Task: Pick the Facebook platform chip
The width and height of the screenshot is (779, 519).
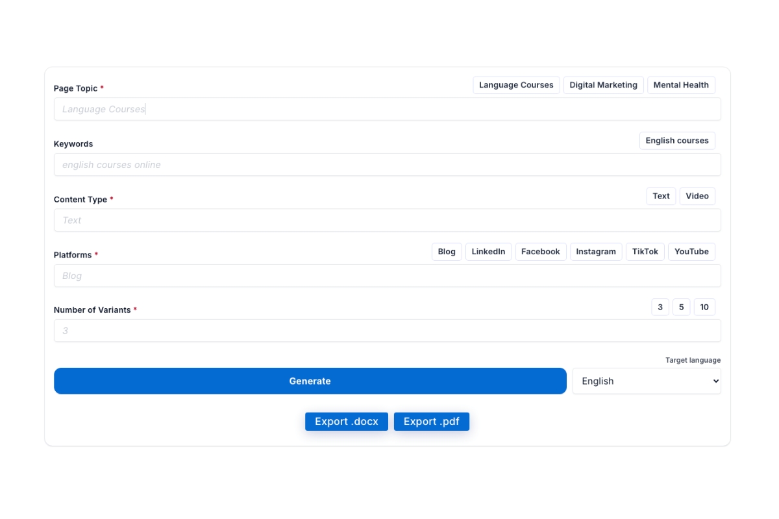Action: tap(541, 252)
